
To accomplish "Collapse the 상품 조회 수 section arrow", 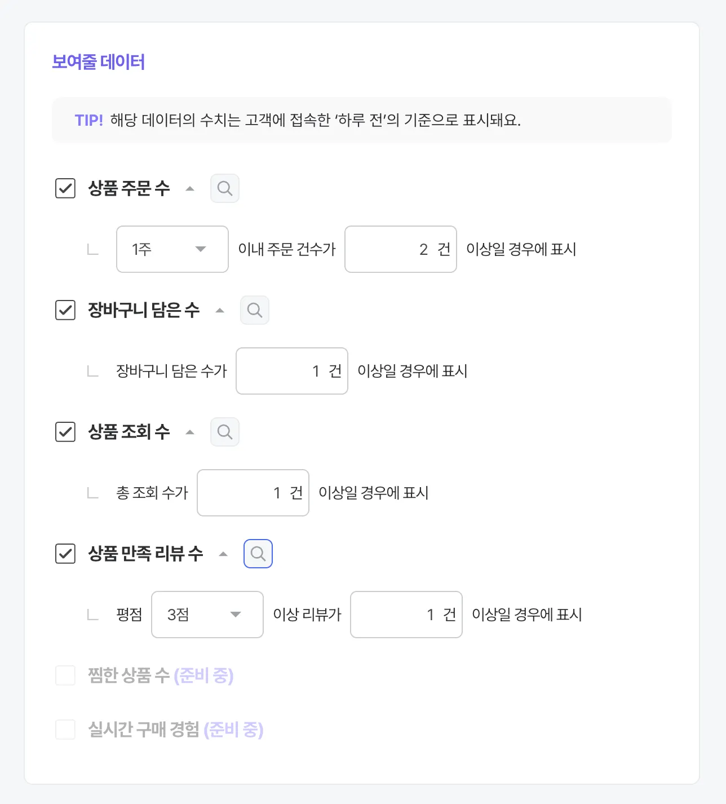I will 190,432.
